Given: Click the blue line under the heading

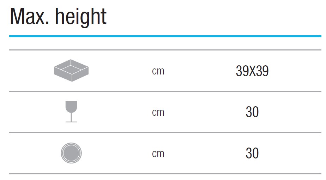Looking at the screenshot, I should (x=165, y=36).
